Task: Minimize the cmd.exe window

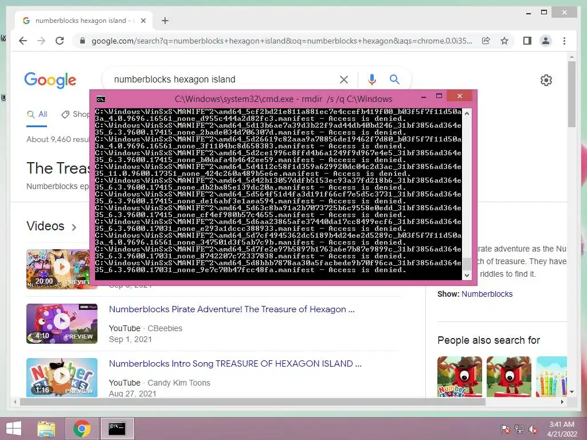Action: 424,97
